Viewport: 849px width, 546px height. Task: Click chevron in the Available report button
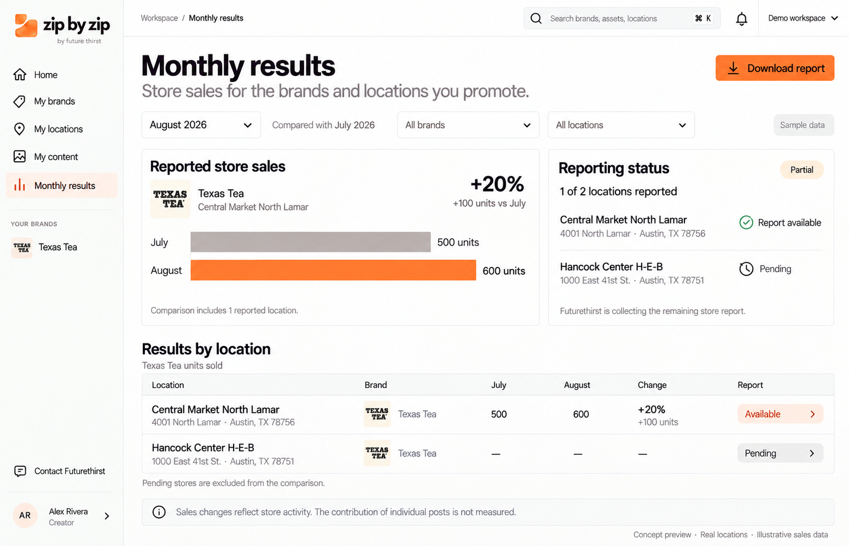pos(813,414)
